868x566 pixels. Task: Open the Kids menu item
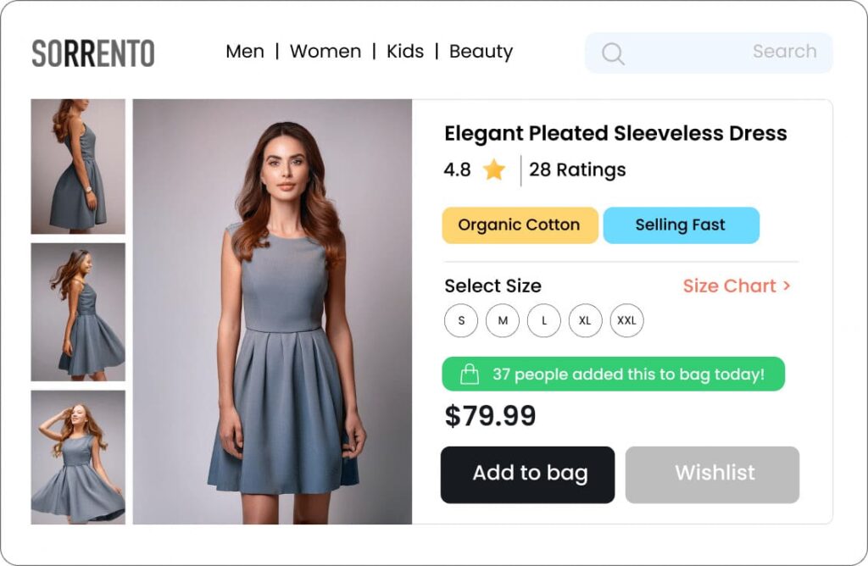pos(405,52)
